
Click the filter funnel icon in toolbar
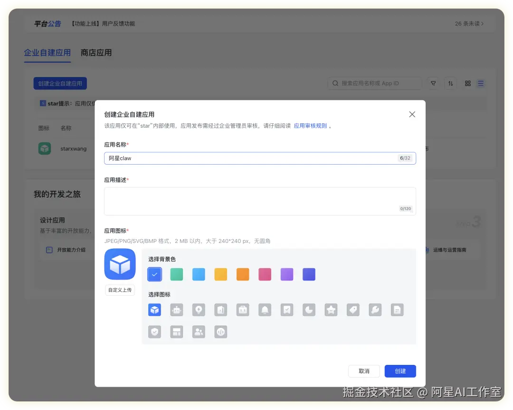coord(433,84)
